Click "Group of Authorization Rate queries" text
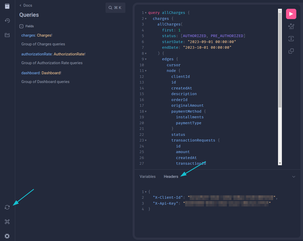The width and height of the screenshot is (303, 241). point(52,63)
